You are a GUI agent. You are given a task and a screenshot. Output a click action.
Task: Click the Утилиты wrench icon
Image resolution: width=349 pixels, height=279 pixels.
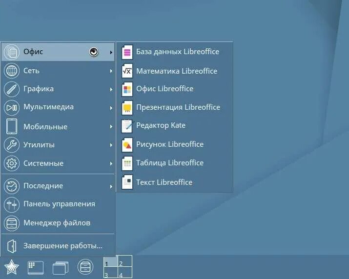(12, 145)
